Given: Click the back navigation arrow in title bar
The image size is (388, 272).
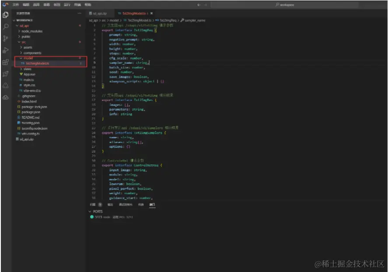Looking at the screenshot, I should [199, 5].
